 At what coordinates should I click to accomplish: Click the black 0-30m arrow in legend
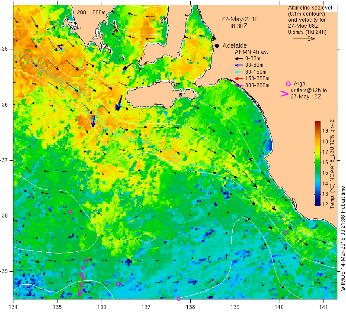pos(239,58)
